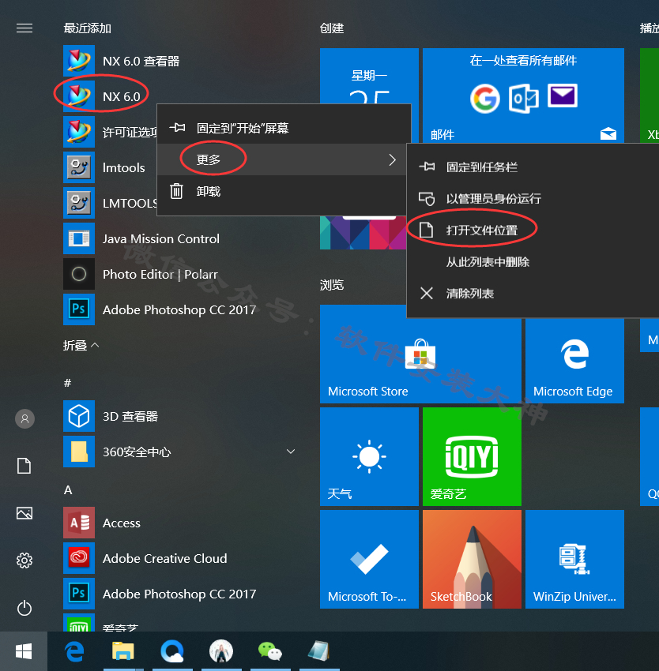Open 3D 查看器 app icon
Viewport: 659px width, 671px height.
[x=79, y=416]
